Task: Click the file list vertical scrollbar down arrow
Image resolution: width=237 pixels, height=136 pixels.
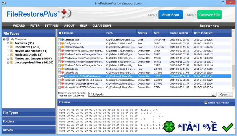Action: pos(233,89)
